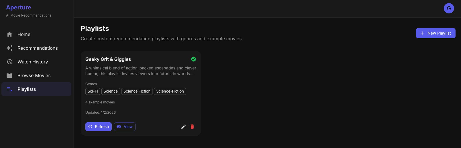Click the Home house icon
This screenshot has width=461, height=148.
click(x=9, y=34)
